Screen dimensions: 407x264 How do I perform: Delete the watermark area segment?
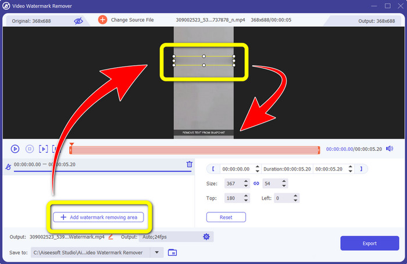(189, 164)
